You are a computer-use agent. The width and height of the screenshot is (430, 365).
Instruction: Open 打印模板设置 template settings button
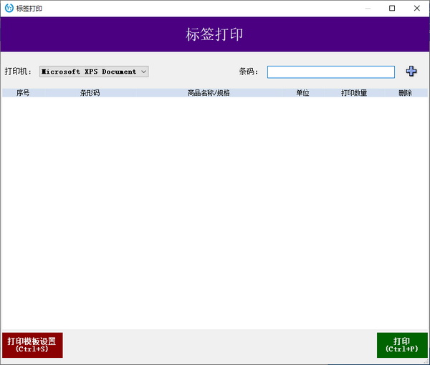point(32,345)
